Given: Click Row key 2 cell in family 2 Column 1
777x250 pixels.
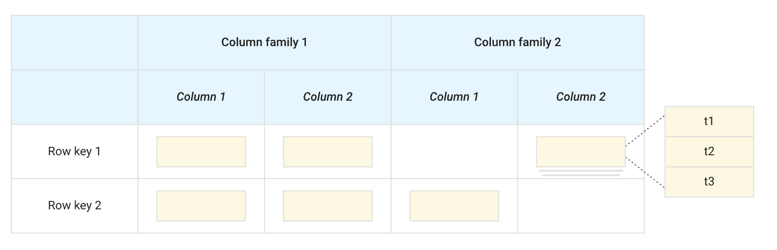Looking at the screenshot, I should point(454,205).
